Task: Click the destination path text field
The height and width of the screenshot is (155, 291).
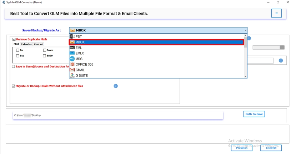Action: [118, 115]
